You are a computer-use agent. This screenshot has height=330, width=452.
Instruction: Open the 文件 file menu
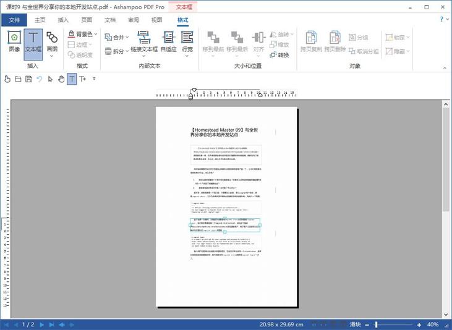pos(14,20)
